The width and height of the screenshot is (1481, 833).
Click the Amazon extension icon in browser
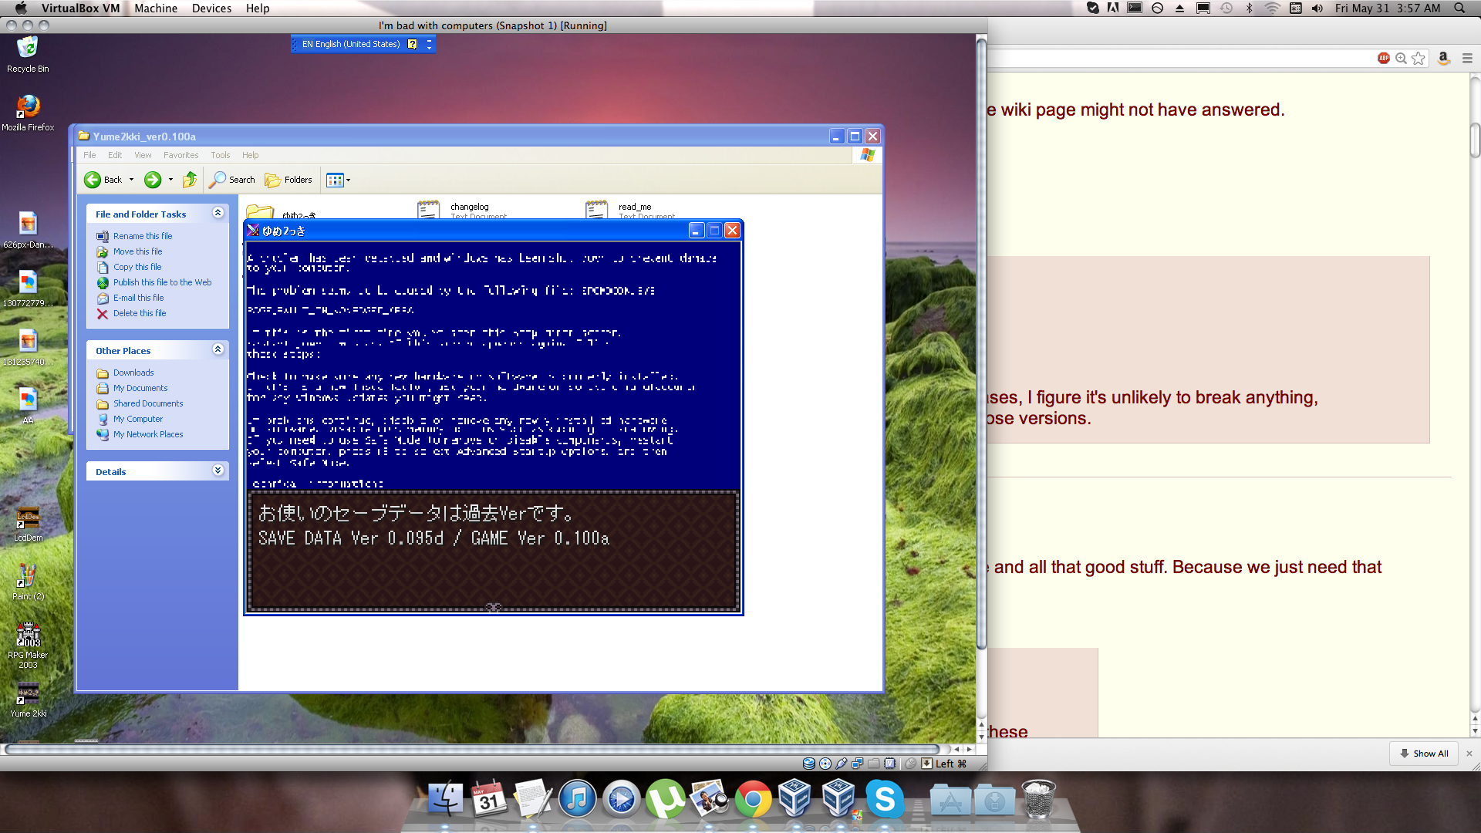(x=1444, y=58)
